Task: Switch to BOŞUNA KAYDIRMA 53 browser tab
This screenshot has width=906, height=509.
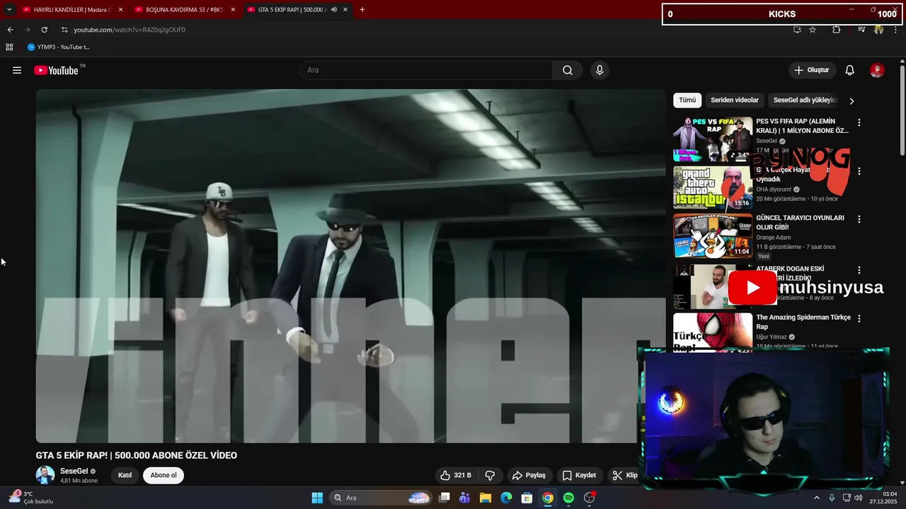Action: tap(183, 10)
